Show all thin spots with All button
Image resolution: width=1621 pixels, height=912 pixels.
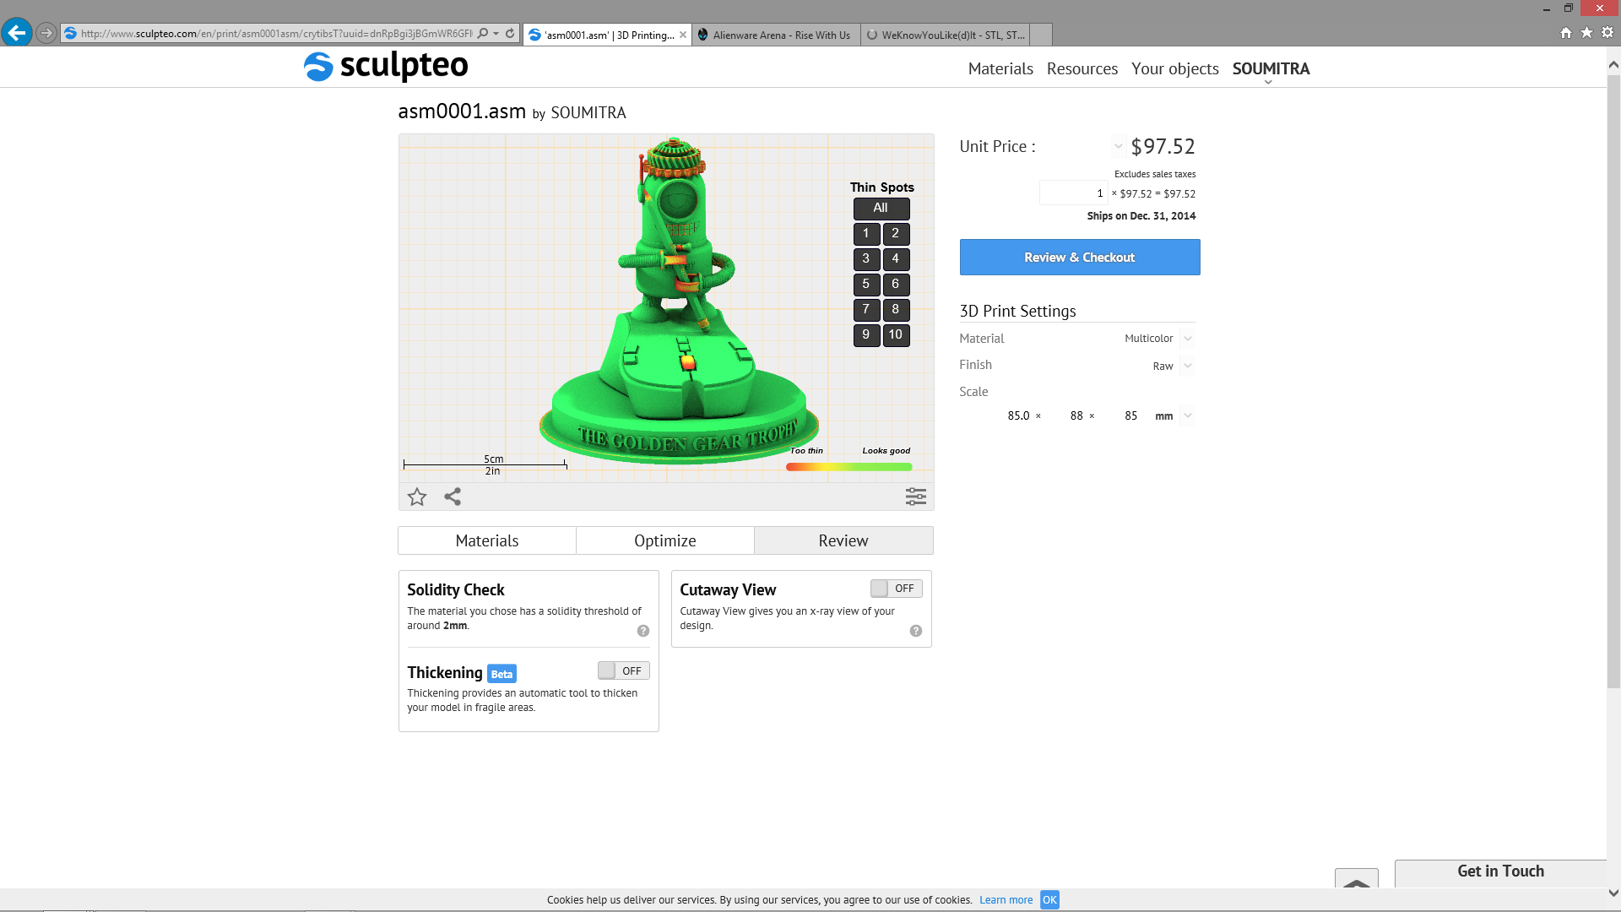coord(881,209)
